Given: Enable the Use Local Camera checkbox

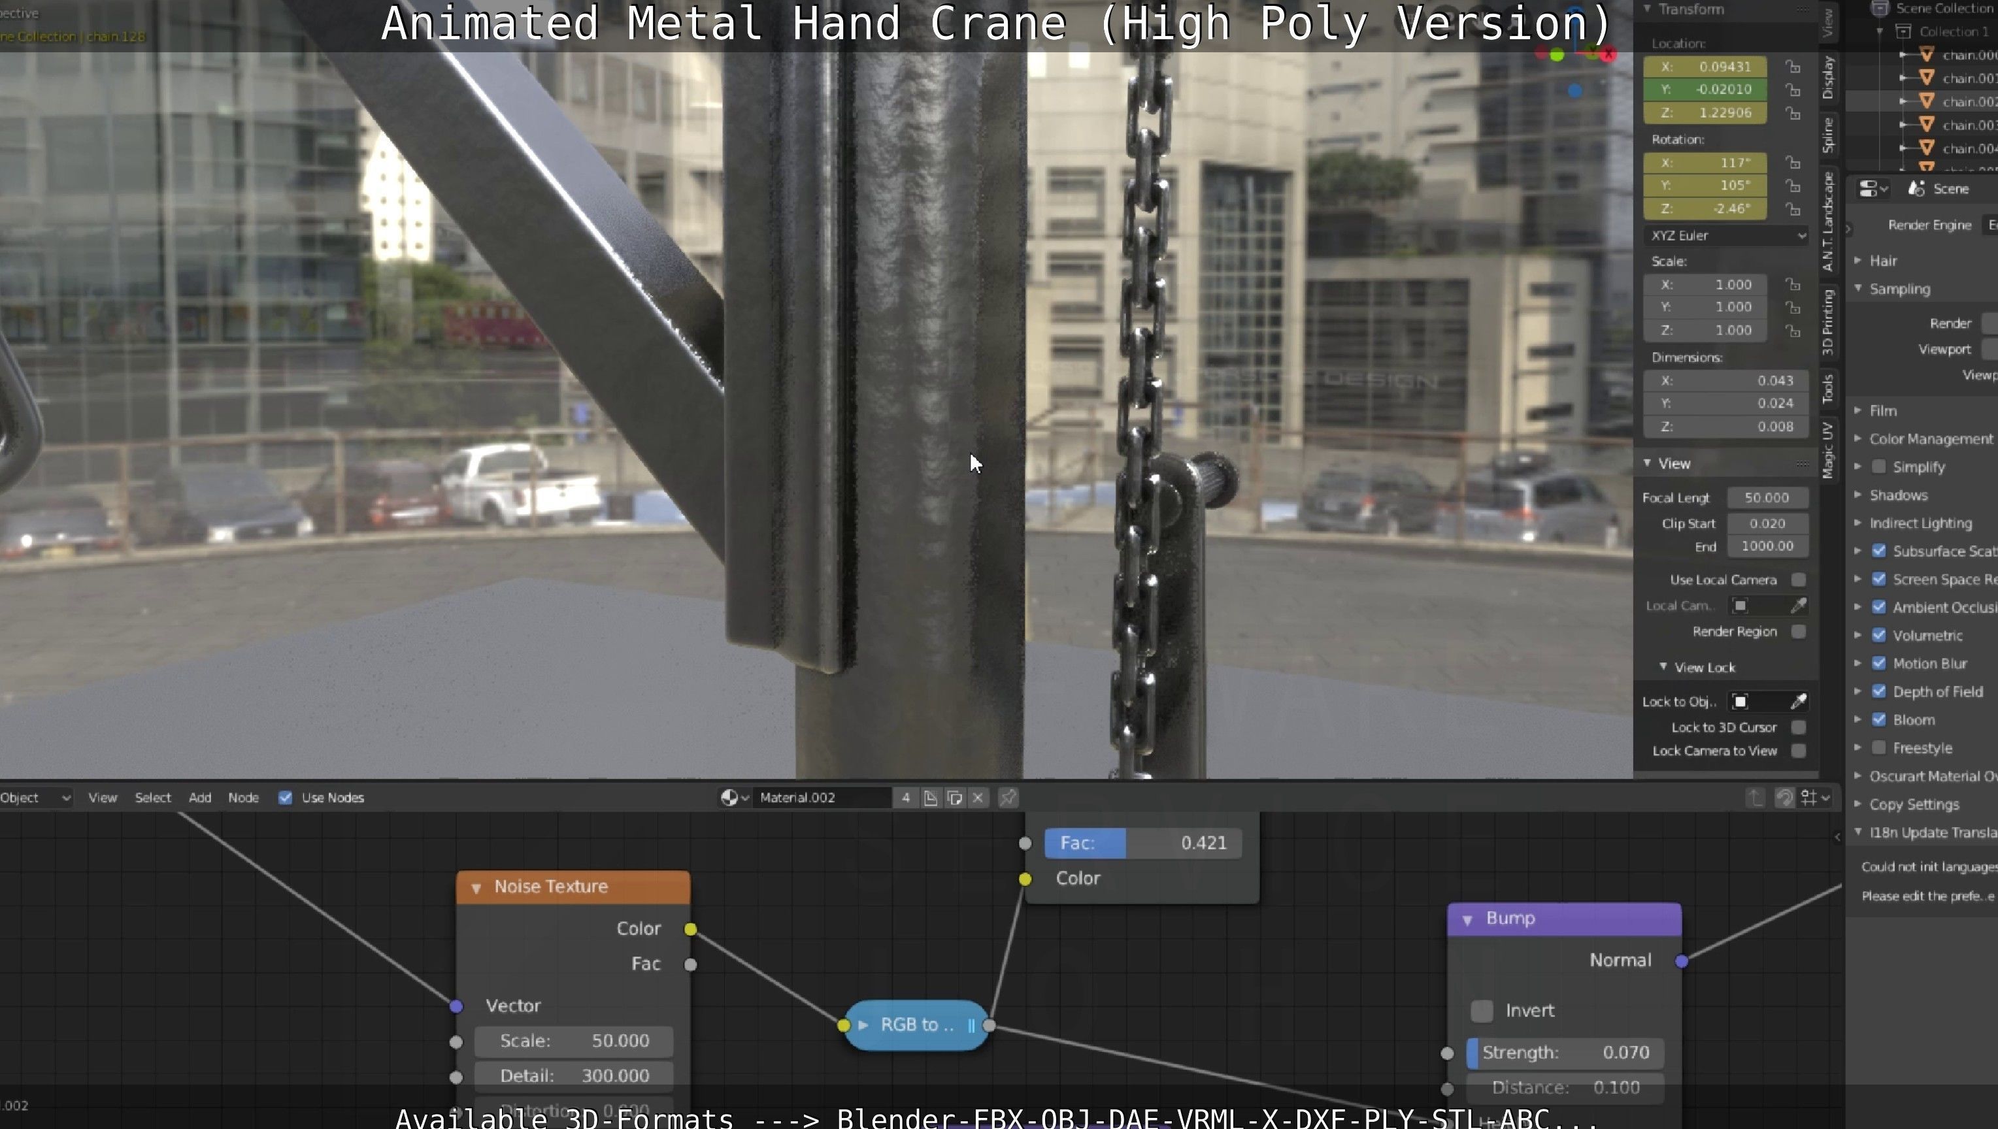Looking at the screenshot, I should [1798, 580].
